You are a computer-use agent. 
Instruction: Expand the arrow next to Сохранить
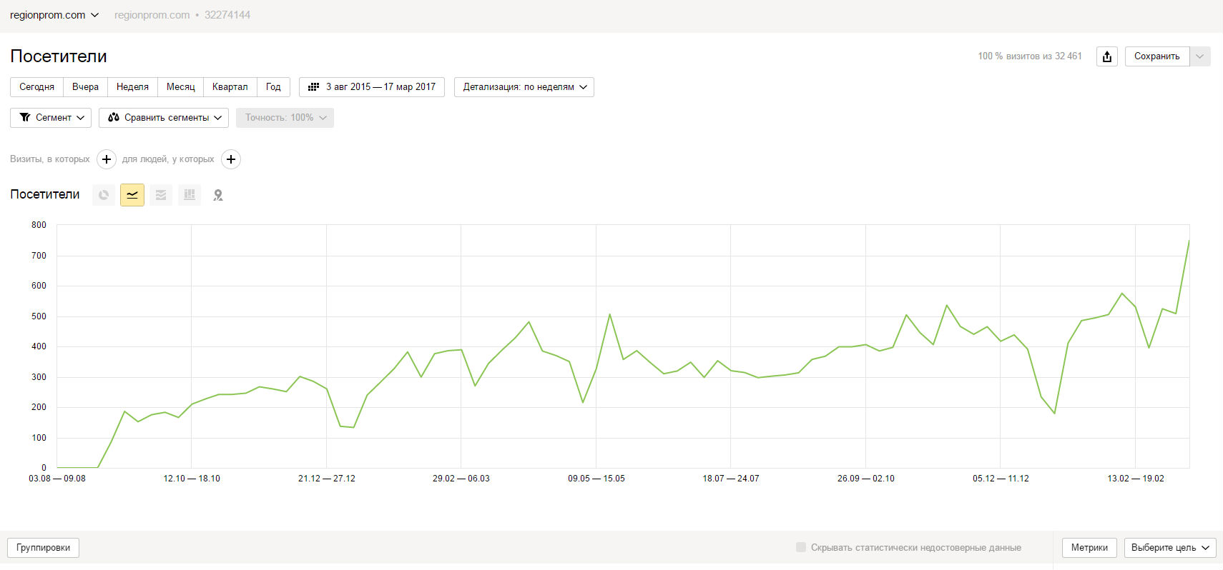pyautogui.click(x=1200, y=56)
